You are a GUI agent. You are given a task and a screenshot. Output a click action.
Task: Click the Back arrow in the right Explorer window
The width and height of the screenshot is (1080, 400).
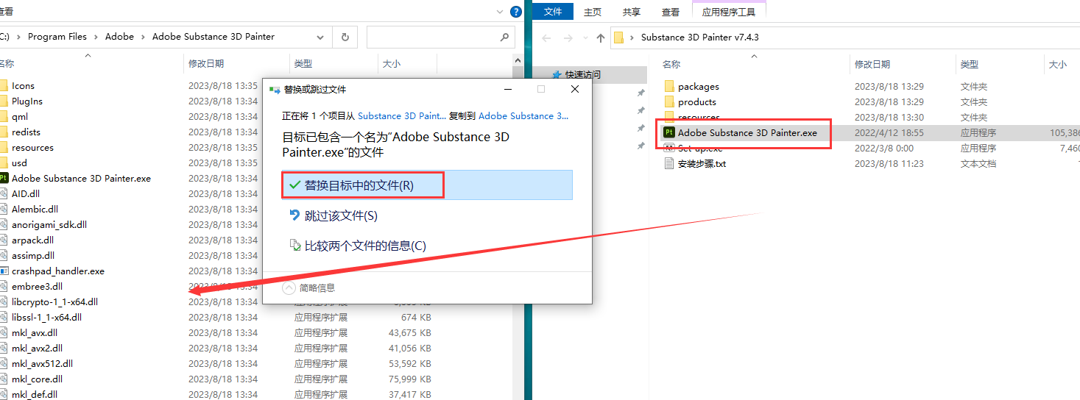tap(546, 37)
